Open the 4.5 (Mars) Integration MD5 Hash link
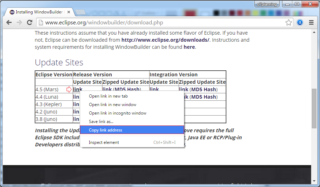Screen dimensions: 320x187 (x=203, y=89)
